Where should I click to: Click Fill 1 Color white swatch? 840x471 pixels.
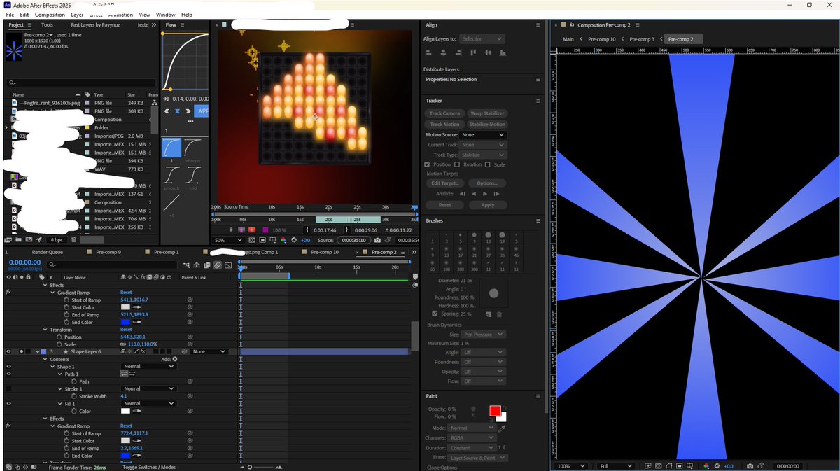point(126,412)
